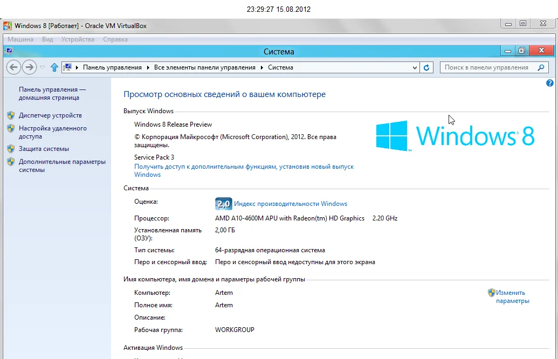Click the Windows 8 logo image
The height and width of the screenshot is (359, 558).
coord(455,136)
